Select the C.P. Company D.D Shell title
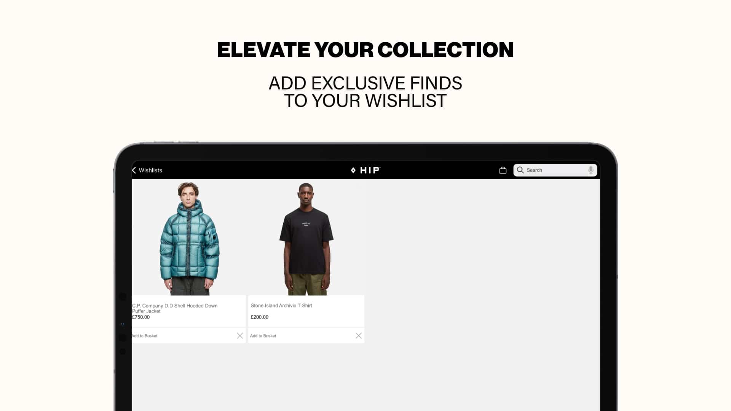 (175, 308)
